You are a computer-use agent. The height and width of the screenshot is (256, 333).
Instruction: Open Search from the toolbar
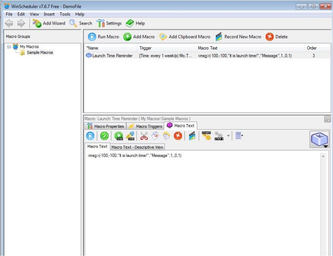(x=80, y=23)
